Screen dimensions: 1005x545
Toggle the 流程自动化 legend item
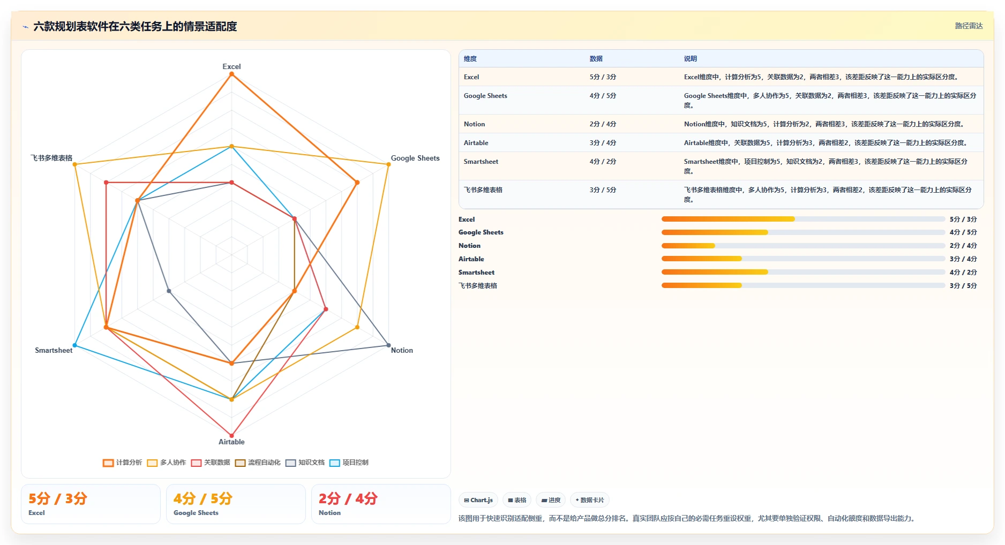[x=258, y=463]
